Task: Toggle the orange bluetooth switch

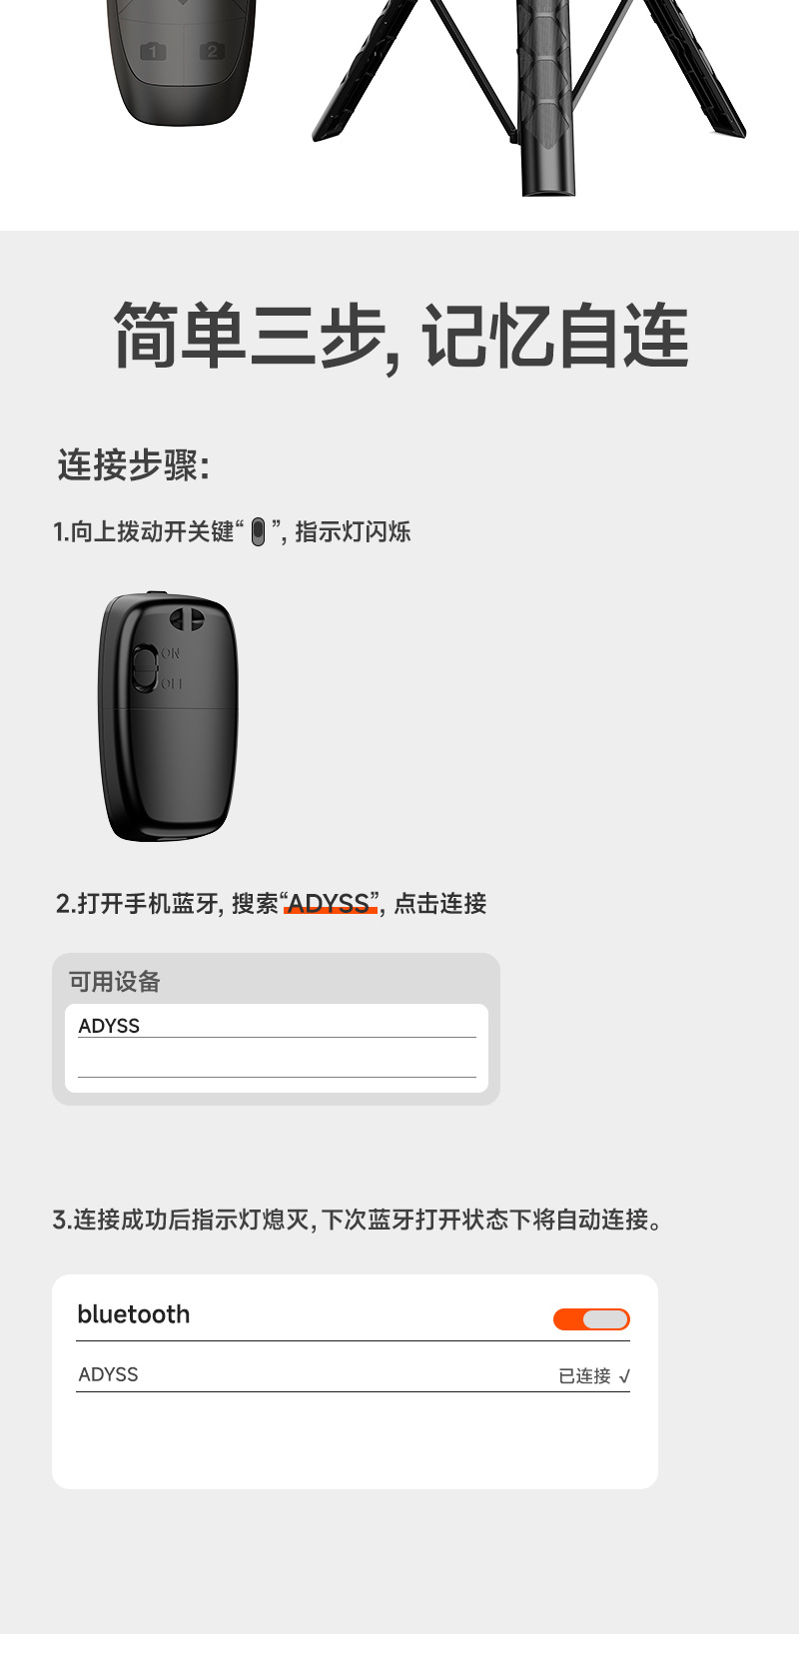Action: 591,1319
